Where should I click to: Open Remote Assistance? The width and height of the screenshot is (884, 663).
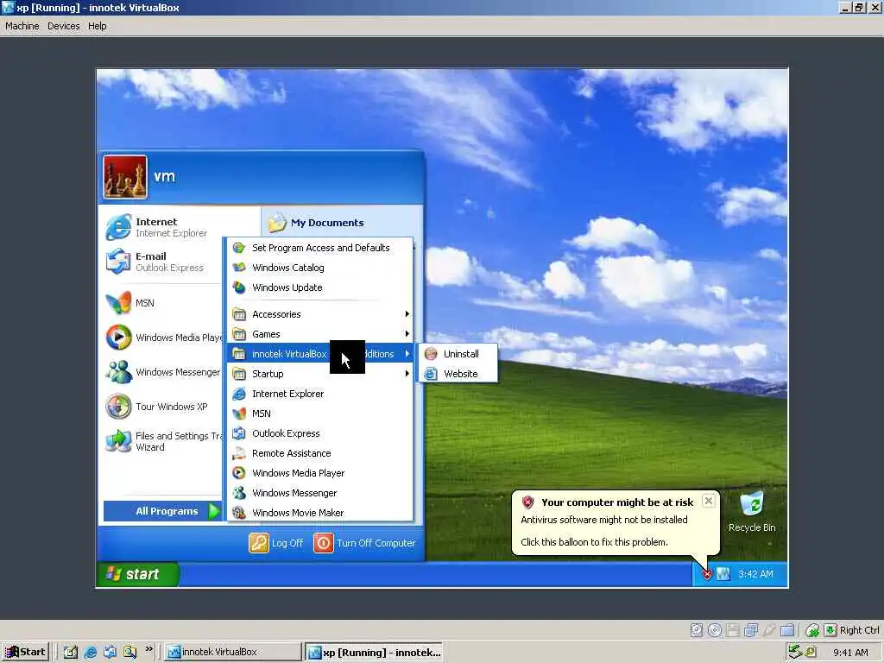pos(319,453)
